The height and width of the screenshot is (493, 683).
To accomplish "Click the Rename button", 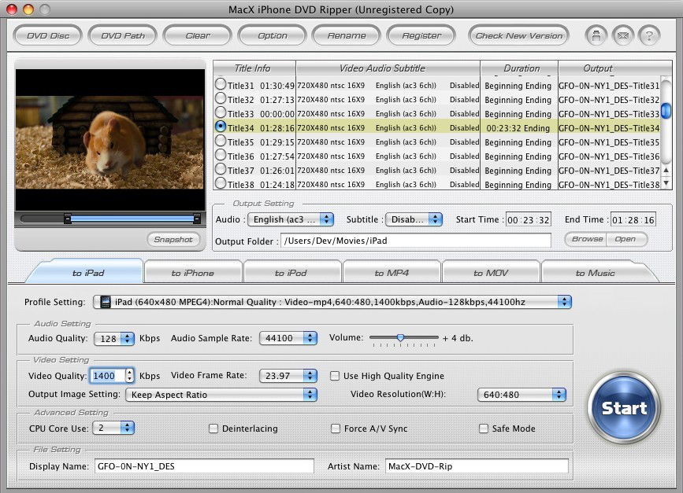I will click(347, 35).
